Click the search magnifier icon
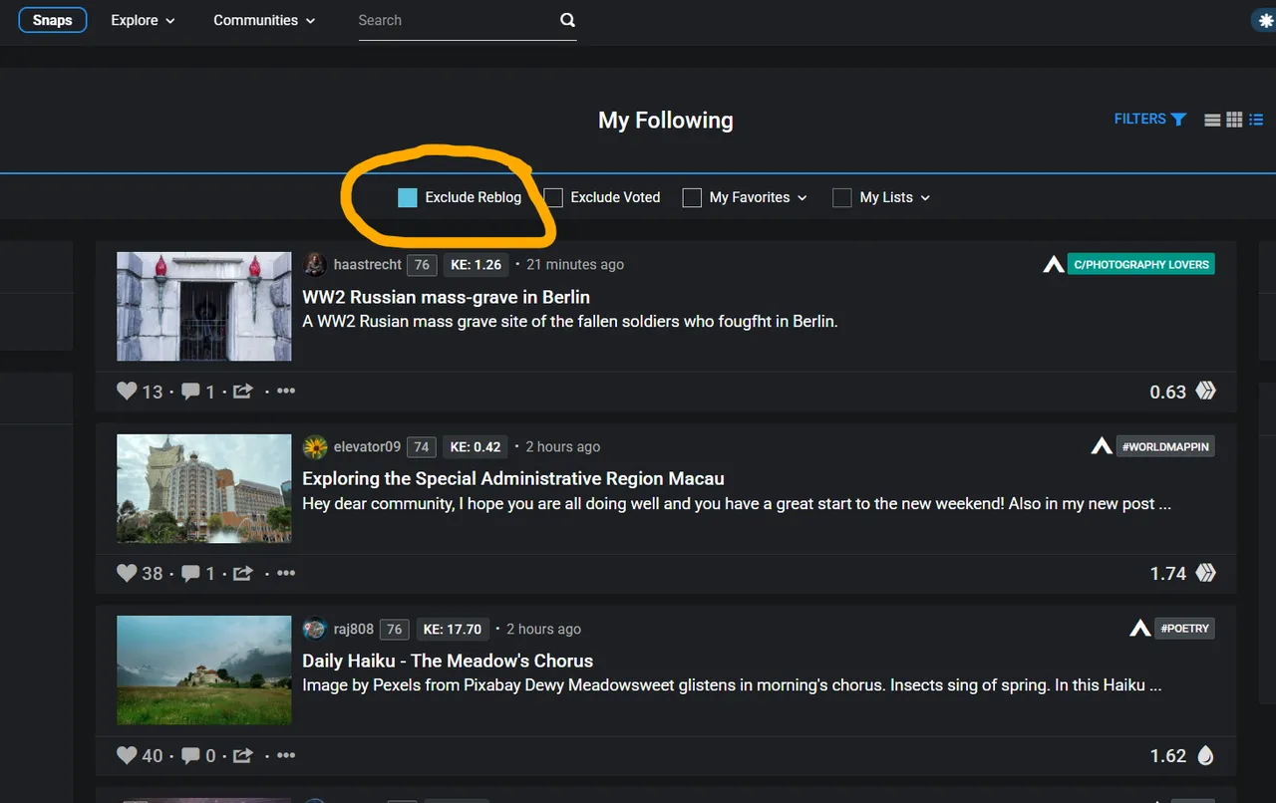 (x=567, y=20)
